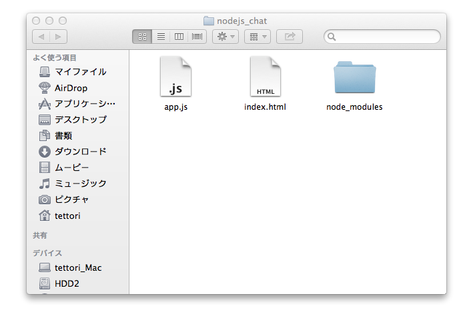473x334 pixels.
Task: Open the gear action menu
Action: (225, 37)
